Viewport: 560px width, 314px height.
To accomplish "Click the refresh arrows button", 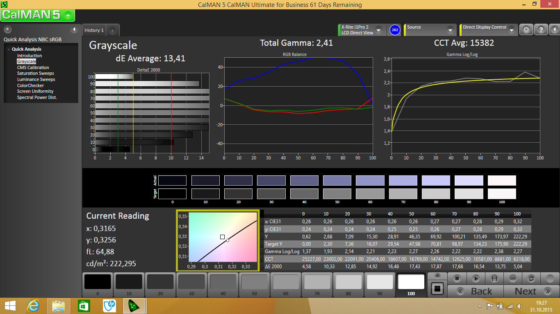I will [x=531, y=278].
